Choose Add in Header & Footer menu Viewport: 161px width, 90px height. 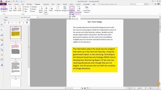[75, 14]
